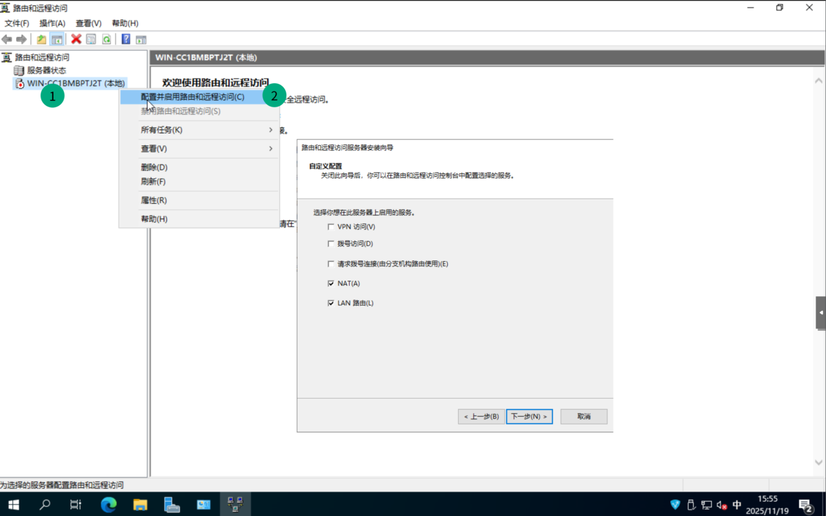The width and height of the screenshot is (826, 516).
Task: Open the 帮助(H) menu in the menu bar
Action: coord(125,23)
